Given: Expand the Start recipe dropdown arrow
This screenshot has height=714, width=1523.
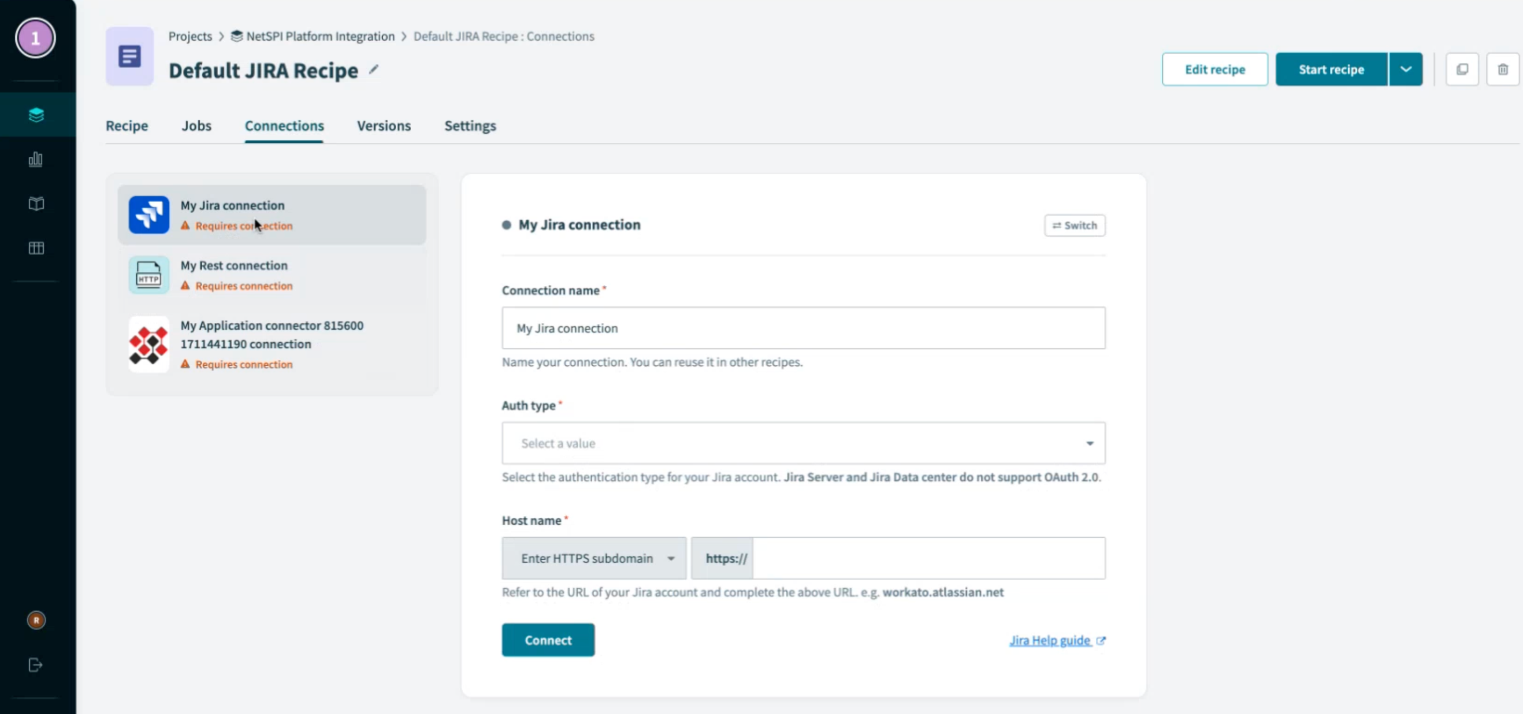Looking at the screenshot, I should pyautogui.click(x=1406, y=70).
